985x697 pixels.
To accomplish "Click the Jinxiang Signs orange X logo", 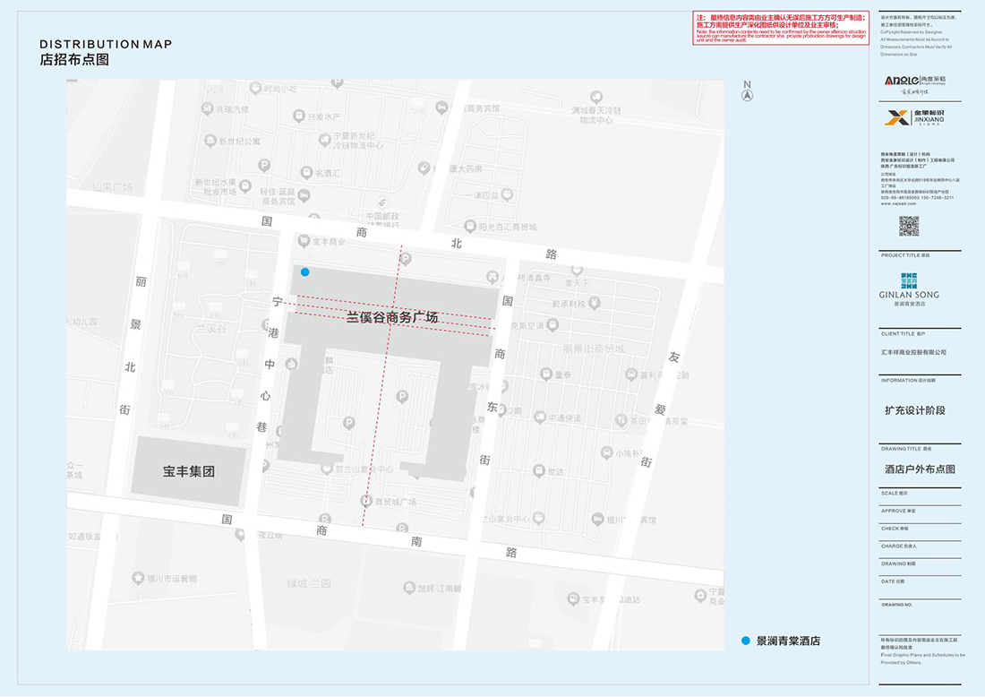I will pyautogui.click(x=896, y=117).
